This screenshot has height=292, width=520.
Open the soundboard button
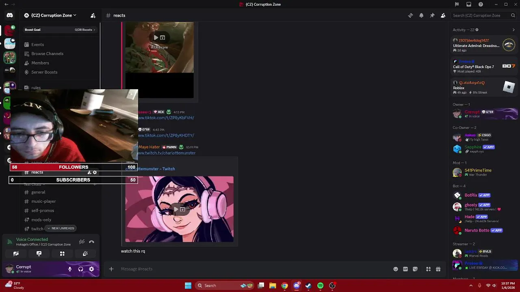[x=85, y=253]
